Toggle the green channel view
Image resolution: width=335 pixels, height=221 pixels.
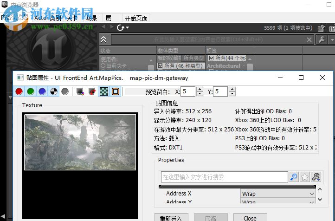coord(31,91)
